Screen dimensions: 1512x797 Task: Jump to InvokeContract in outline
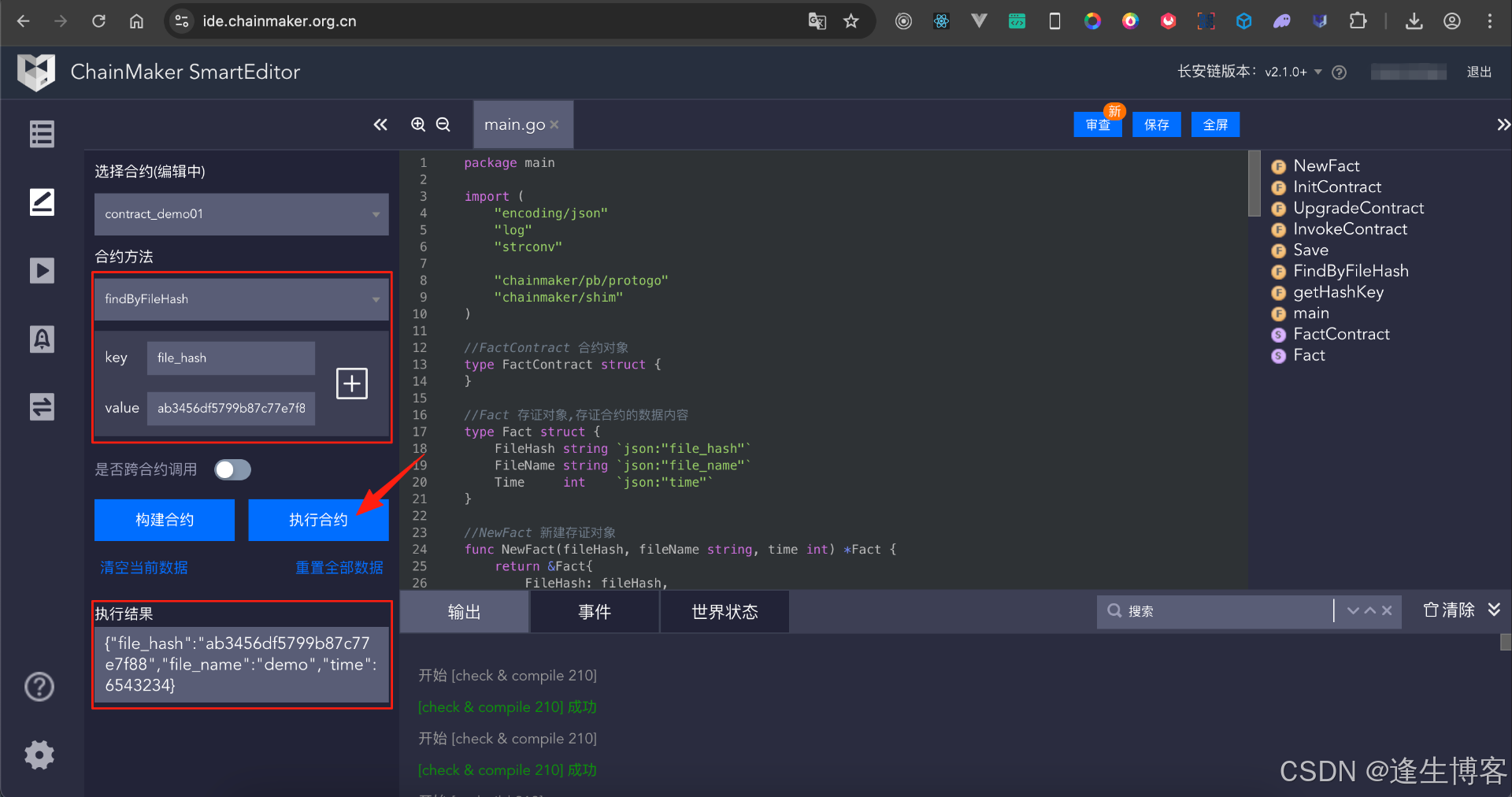pos(1350,229)
